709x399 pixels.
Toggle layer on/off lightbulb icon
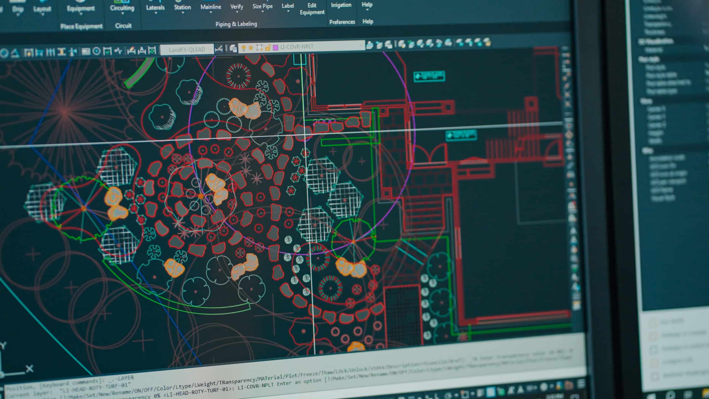(243, 48)
